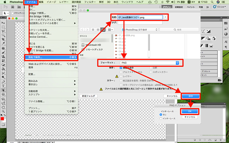229x143 pixels.
Task: Select the Pen tool
Action: pos(3,82)
